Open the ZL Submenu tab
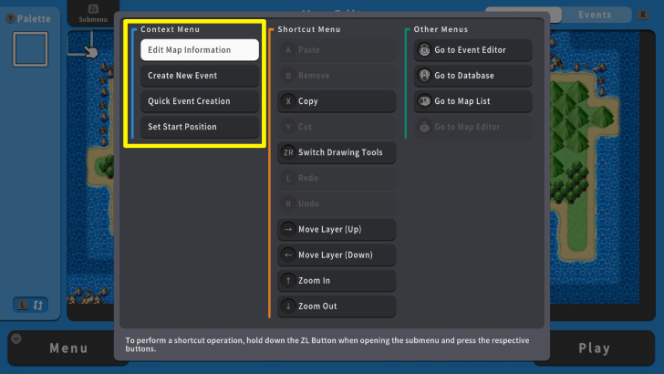 [93, 14]
